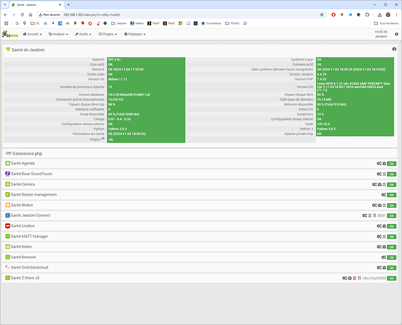Click the 4.4.19 Version Jeedom value
402x325 pixels.
(x=322, y=74)
